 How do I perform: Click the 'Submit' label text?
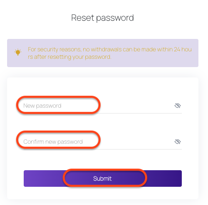(102, 178)
